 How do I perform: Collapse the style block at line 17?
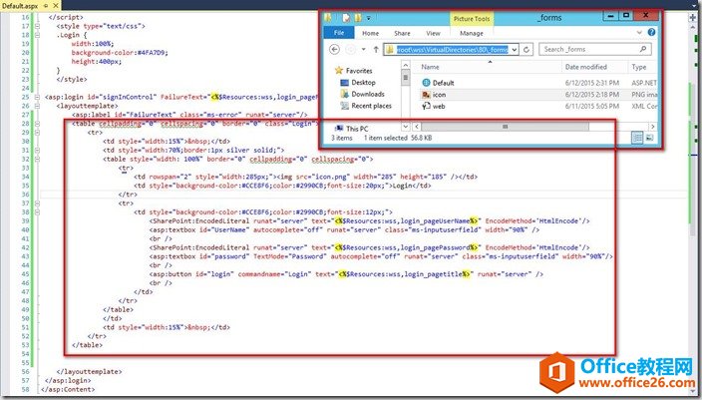click(37, 26)
